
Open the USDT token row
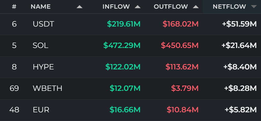click(130, 24)
